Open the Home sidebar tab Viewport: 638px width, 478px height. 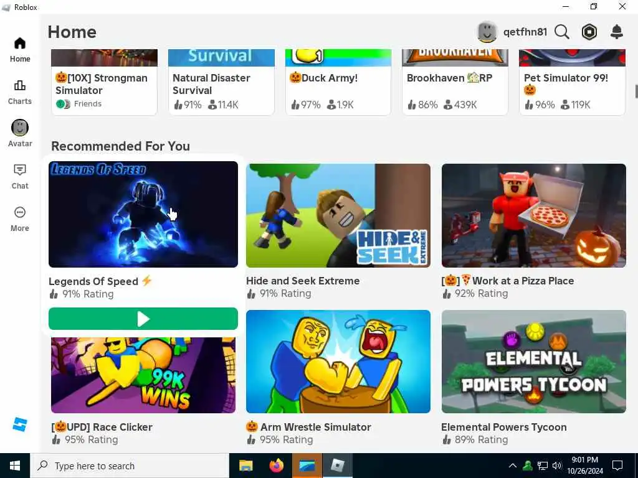pyautogui.click(x=19, y=50)
